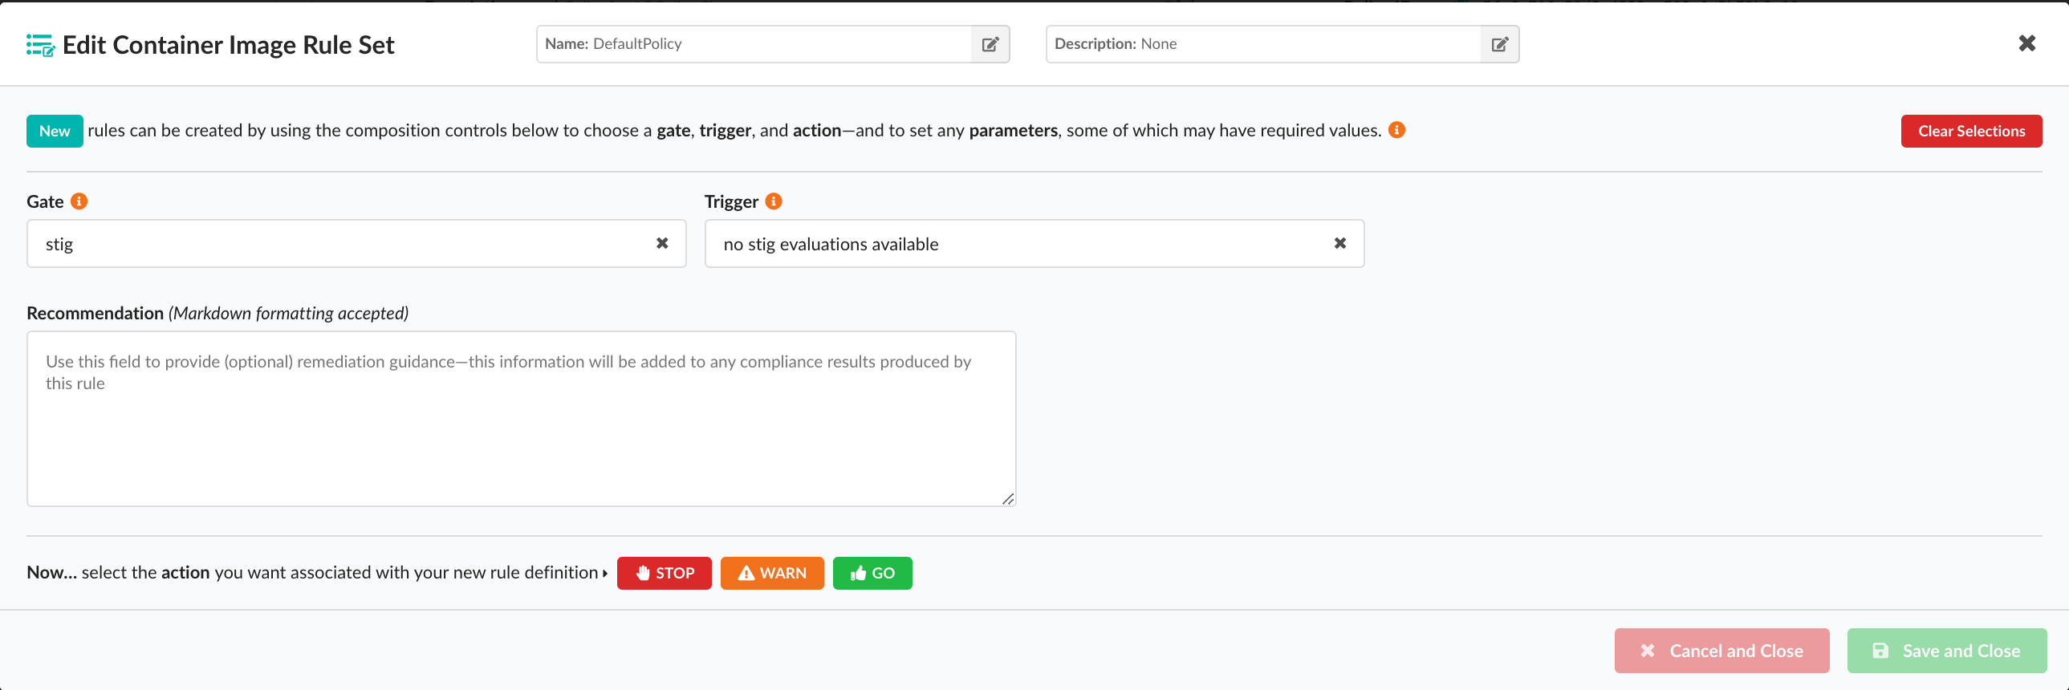Choose the WARN action
The image size is (2069, 690).
point(771,573)
